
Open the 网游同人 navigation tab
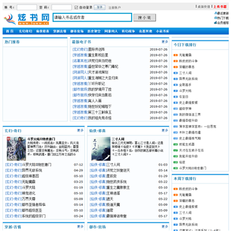tap(111, 31)
